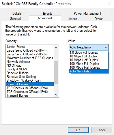Viewport: 114px width, 135px height.
Task: Choose 100 Mbps Full Duplex option
Action: tap(89, 64)
